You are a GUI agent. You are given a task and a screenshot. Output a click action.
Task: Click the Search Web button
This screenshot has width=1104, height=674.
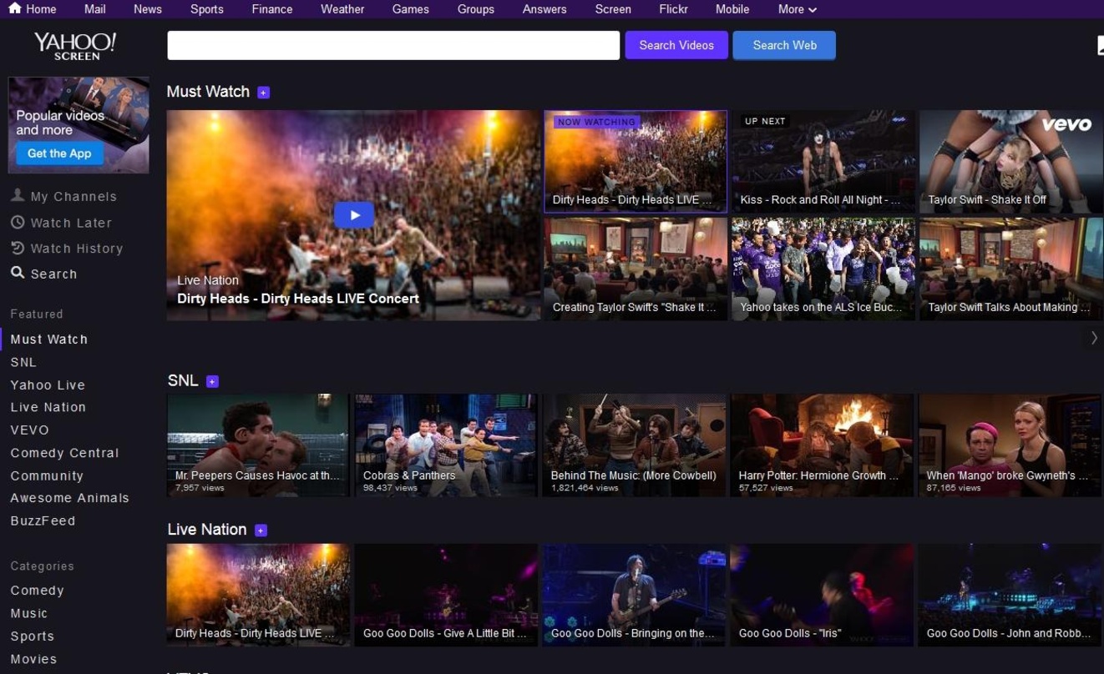pyautogui.click(x=784, y=45)
